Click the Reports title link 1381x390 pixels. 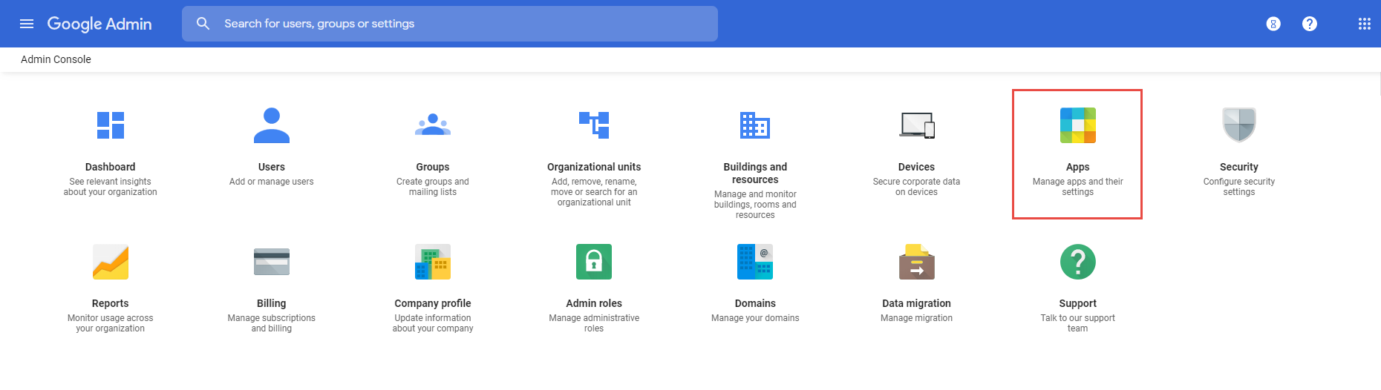[x=111, y=303]
